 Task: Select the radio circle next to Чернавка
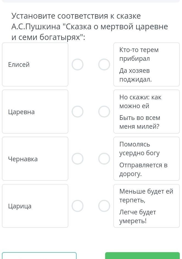pos(77,159)
